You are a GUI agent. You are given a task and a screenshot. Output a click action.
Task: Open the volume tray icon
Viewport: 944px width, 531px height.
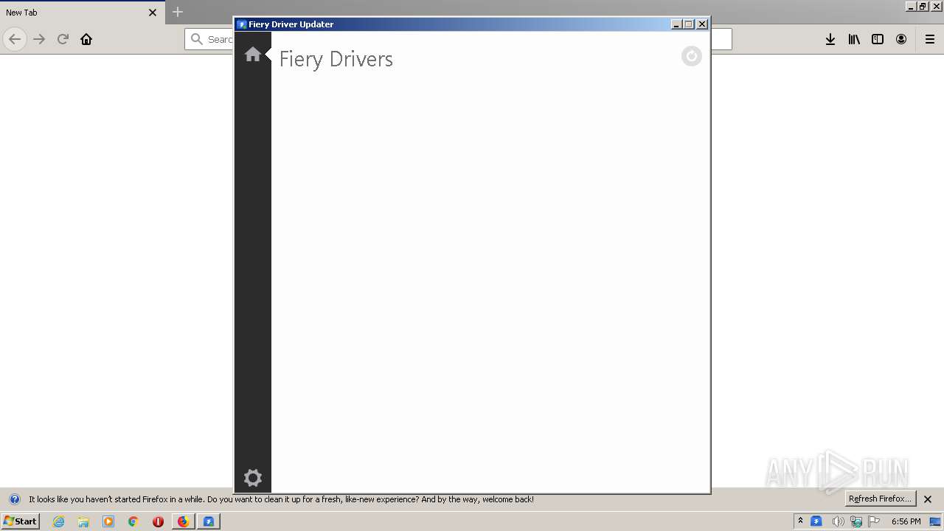pos(838,521)
